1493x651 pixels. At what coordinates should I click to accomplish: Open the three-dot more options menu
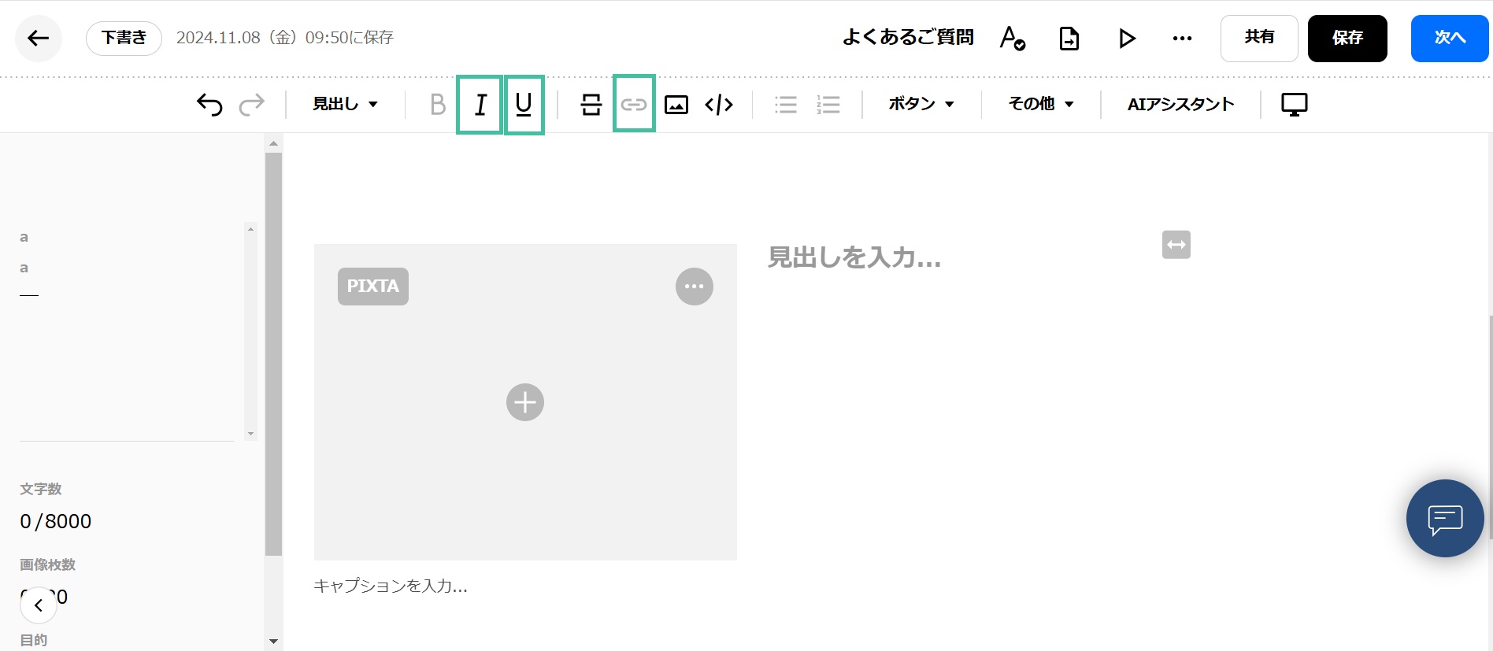(1182, 38)
